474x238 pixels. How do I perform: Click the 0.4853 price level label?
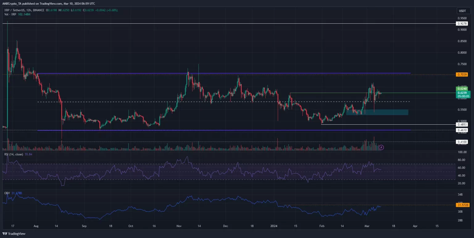(461, 125)
